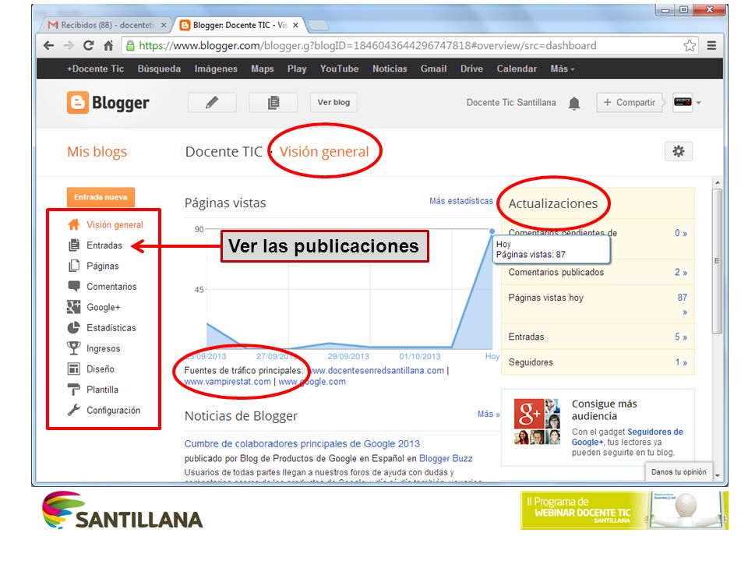Screen dimensions: 748x561
Task: Open Entradas count 5 in Actualizaciones
Action: point(681,337)
